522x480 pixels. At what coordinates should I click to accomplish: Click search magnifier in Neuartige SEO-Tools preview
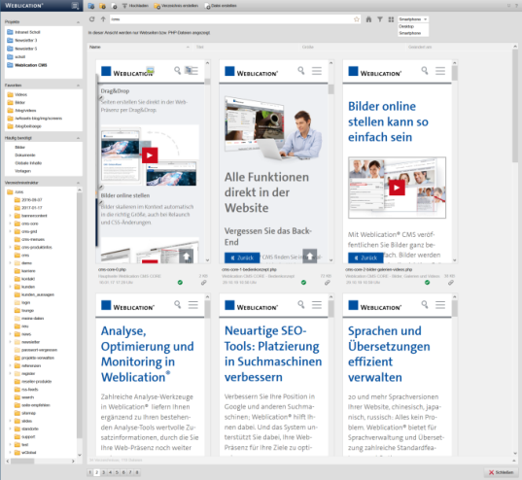[301, 304]
